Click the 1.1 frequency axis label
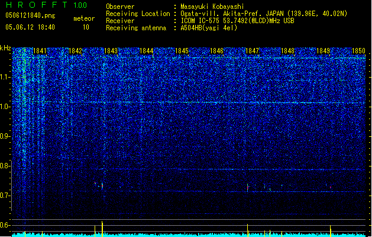 click(x=5, y=78)
